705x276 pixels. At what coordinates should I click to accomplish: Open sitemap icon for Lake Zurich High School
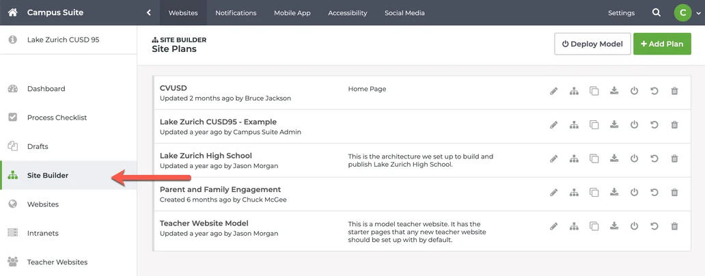pyautogui.click(x=574, y=158)
